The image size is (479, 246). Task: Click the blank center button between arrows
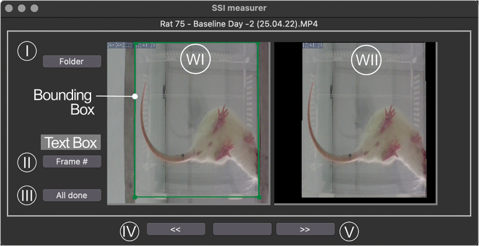(242, 229)
